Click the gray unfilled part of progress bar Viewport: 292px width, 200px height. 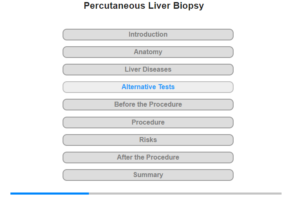pos(185,193)
